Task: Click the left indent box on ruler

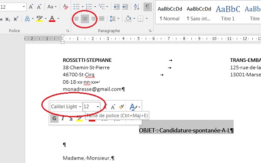Action: pyautogui.click(x=62, y=43)
